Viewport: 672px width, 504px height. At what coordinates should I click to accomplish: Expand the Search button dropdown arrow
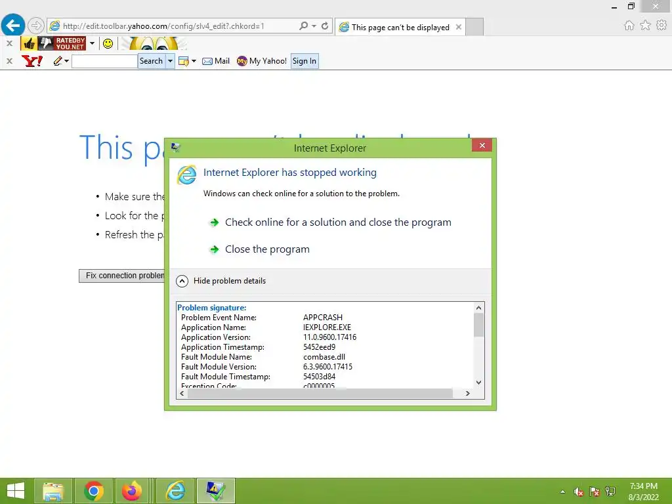point(170,61)
